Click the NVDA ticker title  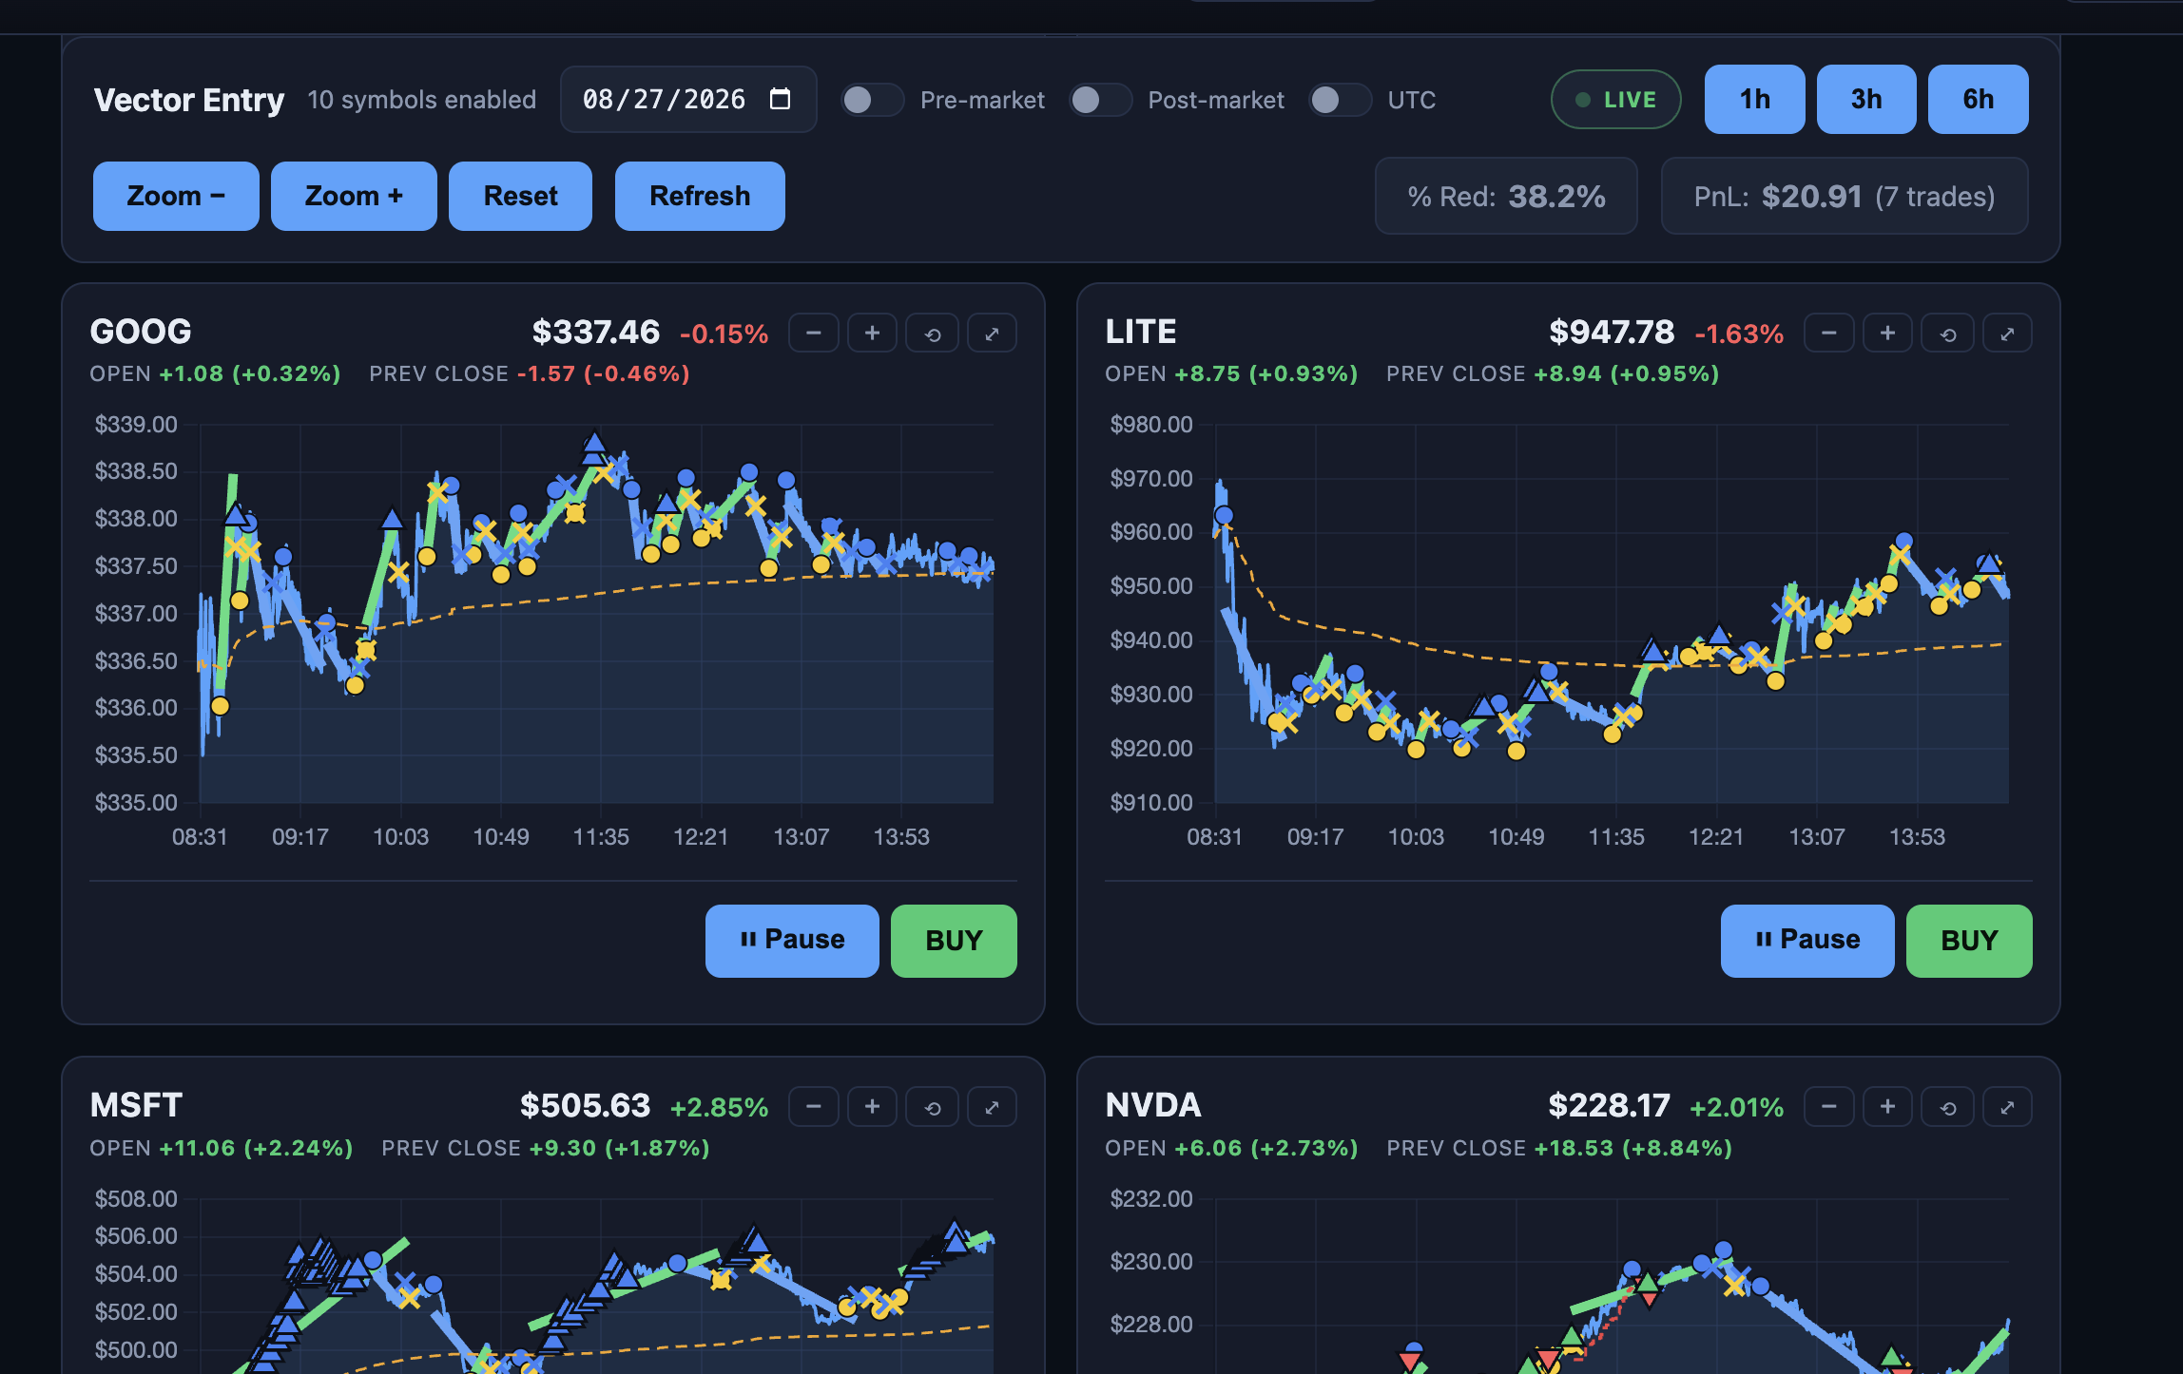click(1153, 1105)
